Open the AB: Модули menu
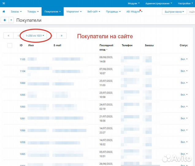 134,11
